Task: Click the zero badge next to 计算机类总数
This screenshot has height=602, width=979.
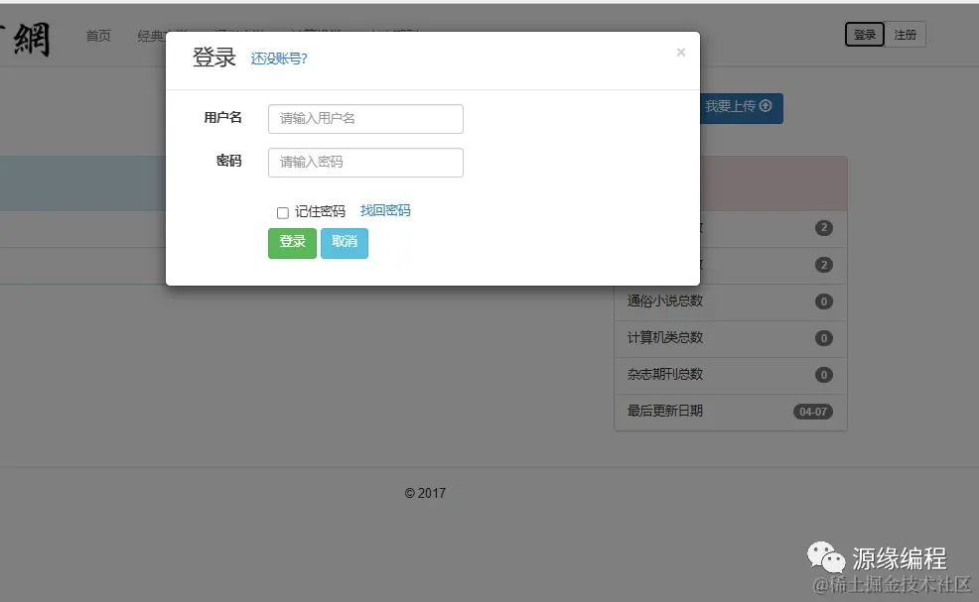Action: pos(823,338)
